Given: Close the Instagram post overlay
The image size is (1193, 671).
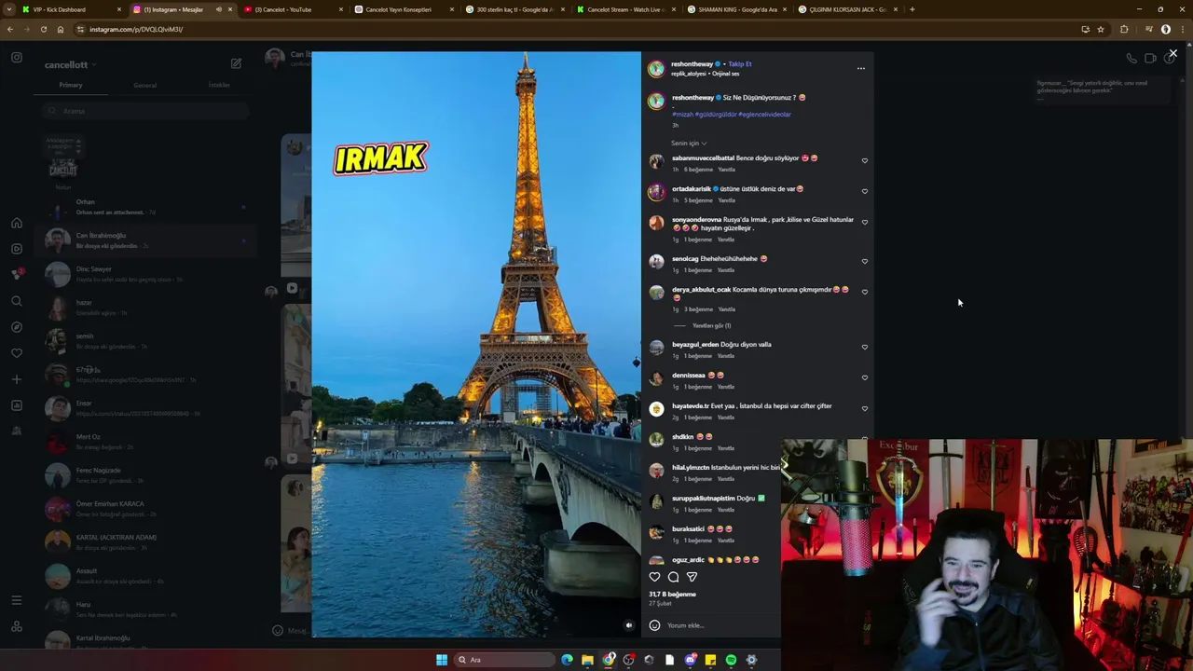Looking at the screenshot, I should pos(1172,53).
